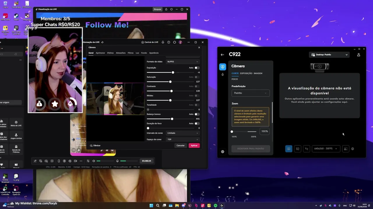Click the video camera icon in the control bar
373x209 pixels.
[x=75, y=161]
